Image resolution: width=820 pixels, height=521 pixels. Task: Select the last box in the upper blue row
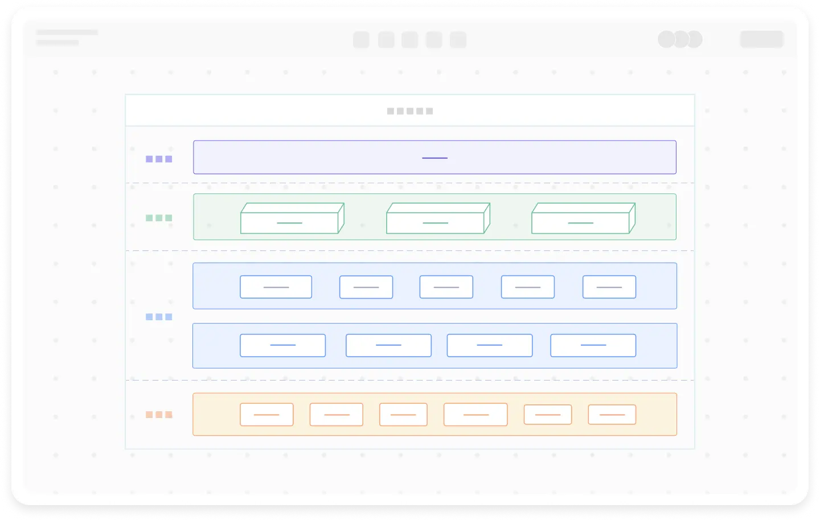coord(609,287)
